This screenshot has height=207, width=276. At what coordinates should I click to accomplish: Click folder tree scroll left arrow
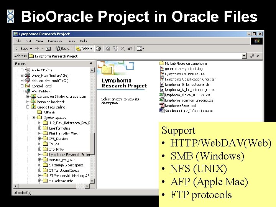(16, 186)
